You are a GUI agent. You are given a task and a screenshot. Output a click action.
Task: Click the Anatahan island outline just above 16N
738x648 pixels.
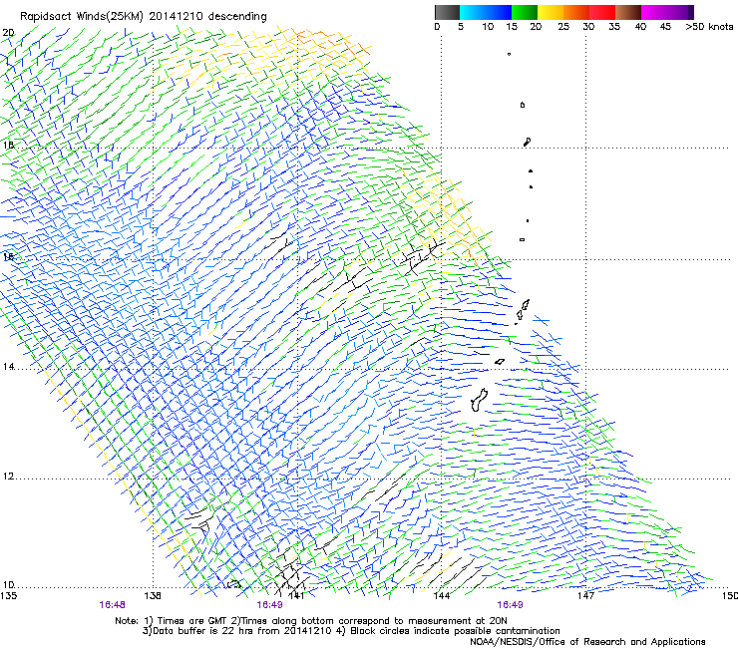(x=522, y=239)
